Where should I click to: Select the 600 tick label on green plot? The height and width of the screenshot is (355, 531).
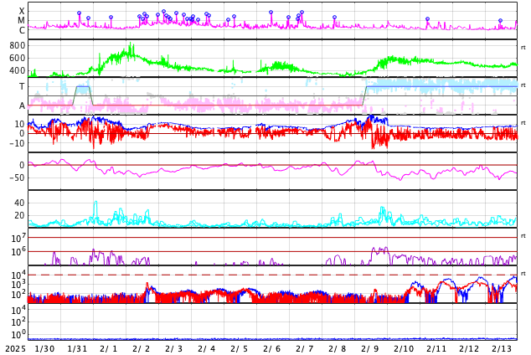tap(18, 58)
